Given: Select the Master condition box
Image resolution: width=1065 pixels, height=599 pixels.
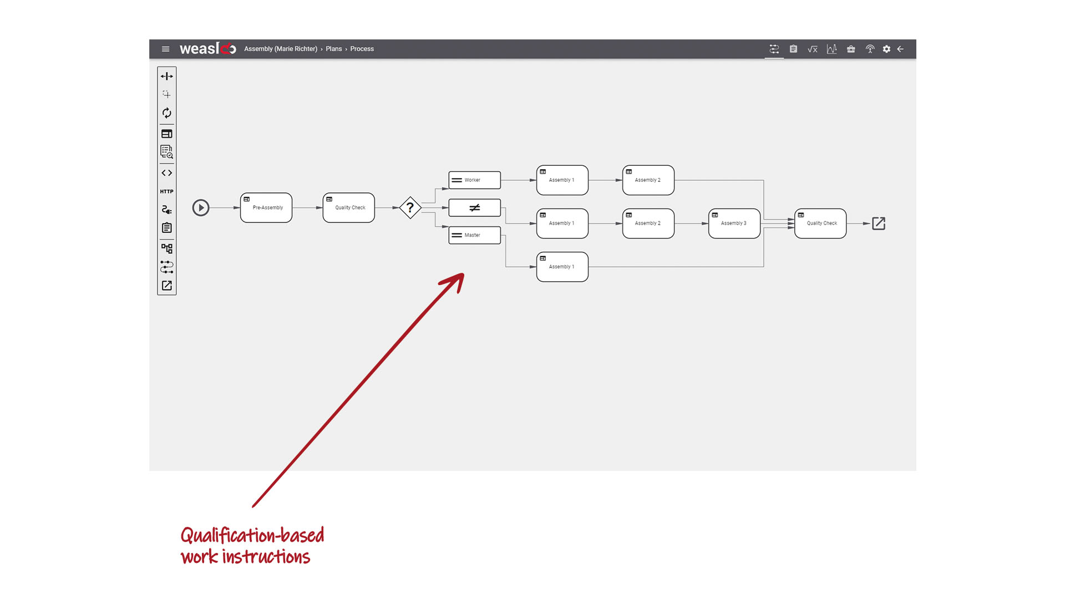Looking at the screenshot, I should tap(474, 235).
